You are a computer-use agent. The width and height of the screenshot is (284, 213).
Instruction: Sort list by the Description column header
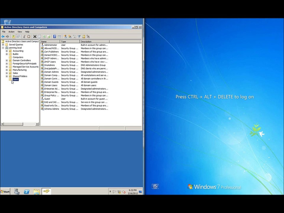95,41
